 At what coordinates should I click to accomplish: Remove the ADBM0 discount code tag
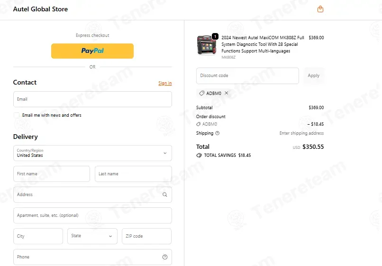pyautogui.click(x=227, y=93)
